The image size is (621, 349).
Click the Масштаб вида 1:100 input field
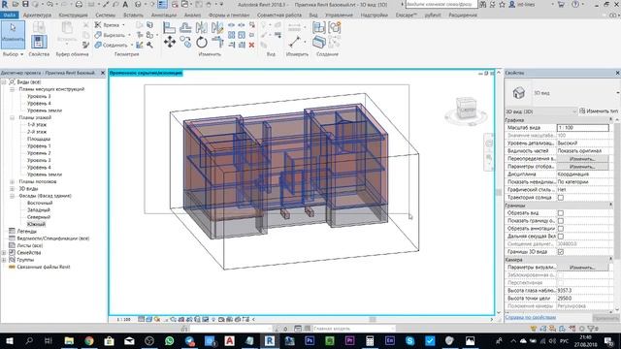582,127
